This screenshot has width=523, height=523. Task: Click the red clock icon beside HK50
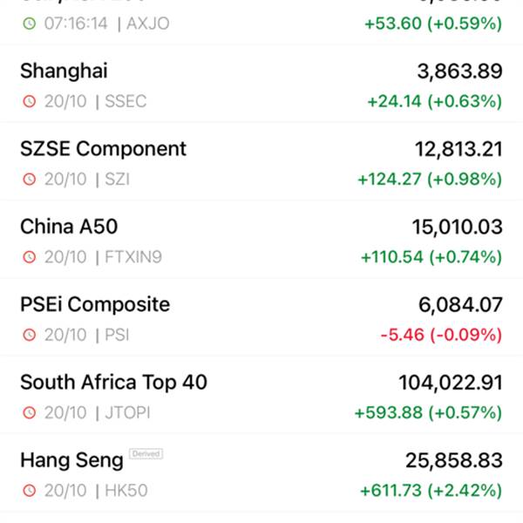click(x=30, y=491)
